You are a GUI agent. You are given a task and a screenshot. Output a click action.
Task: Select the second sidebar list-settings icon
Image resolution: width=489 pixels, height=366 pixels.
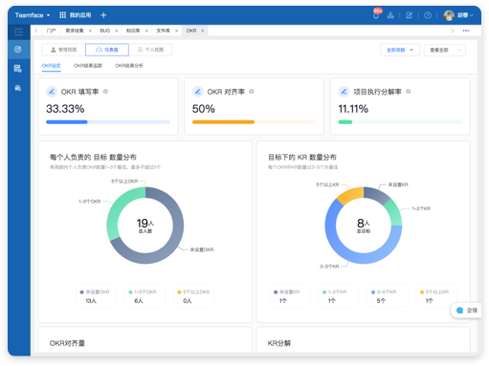click(18, 69)
